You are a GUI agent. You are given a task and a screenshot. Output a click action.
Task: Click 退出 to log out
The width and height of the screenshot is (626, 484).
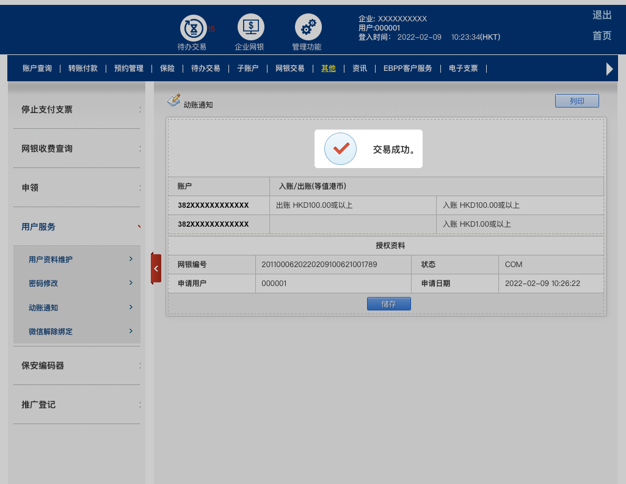point(602,15)
